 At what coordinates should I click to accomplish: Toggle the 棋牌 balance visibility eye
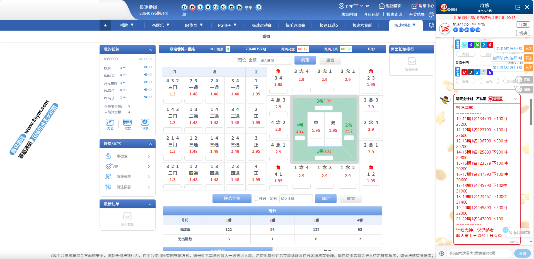point(146,67)
